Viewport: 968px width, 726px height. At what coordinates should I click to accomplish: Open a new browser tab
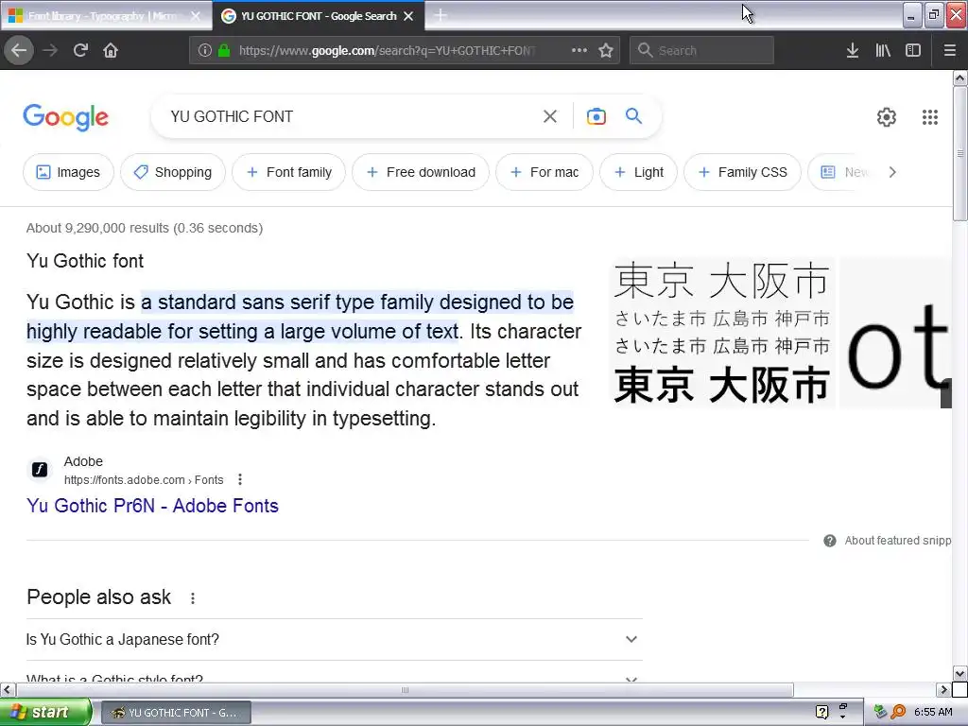click(441, 15)
